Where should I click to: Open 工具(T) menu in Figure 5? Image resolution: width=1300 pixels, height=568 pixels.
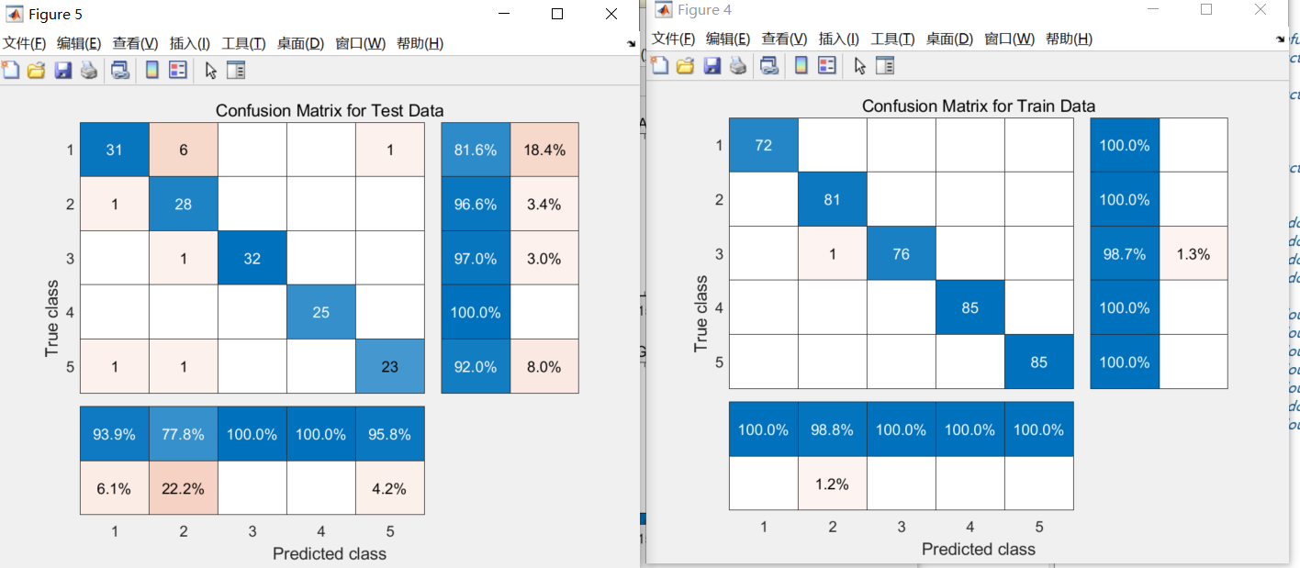pos(243,43)
